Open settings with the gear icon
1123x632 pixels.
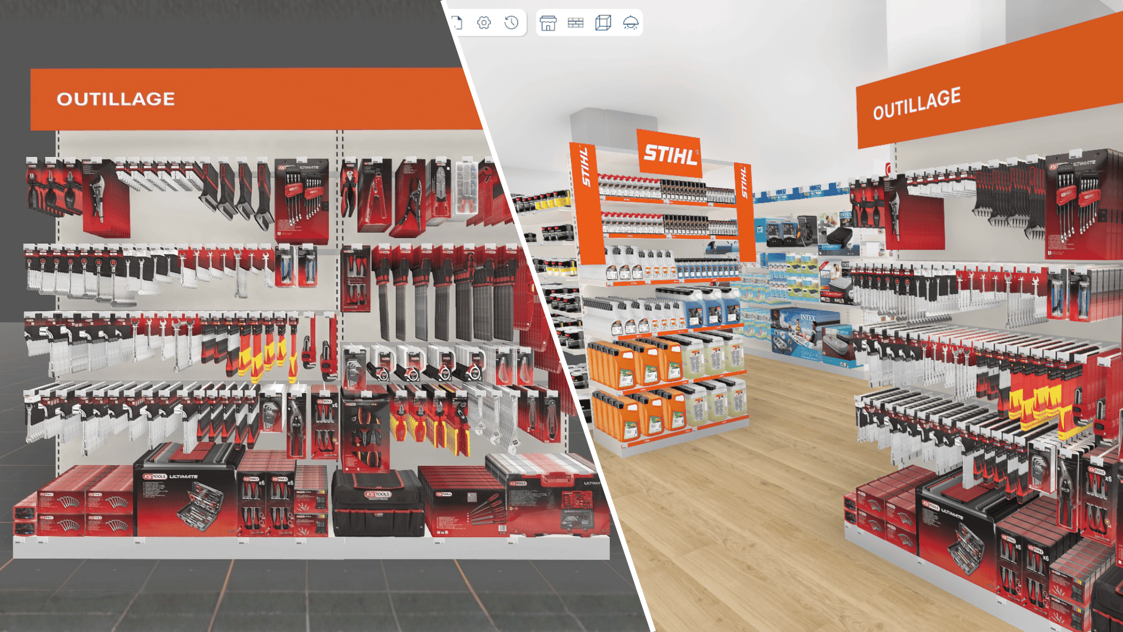click(x=484, y=23)
